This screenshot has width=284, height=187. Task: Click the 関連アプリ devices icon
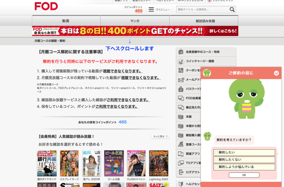tap(181, 154)
